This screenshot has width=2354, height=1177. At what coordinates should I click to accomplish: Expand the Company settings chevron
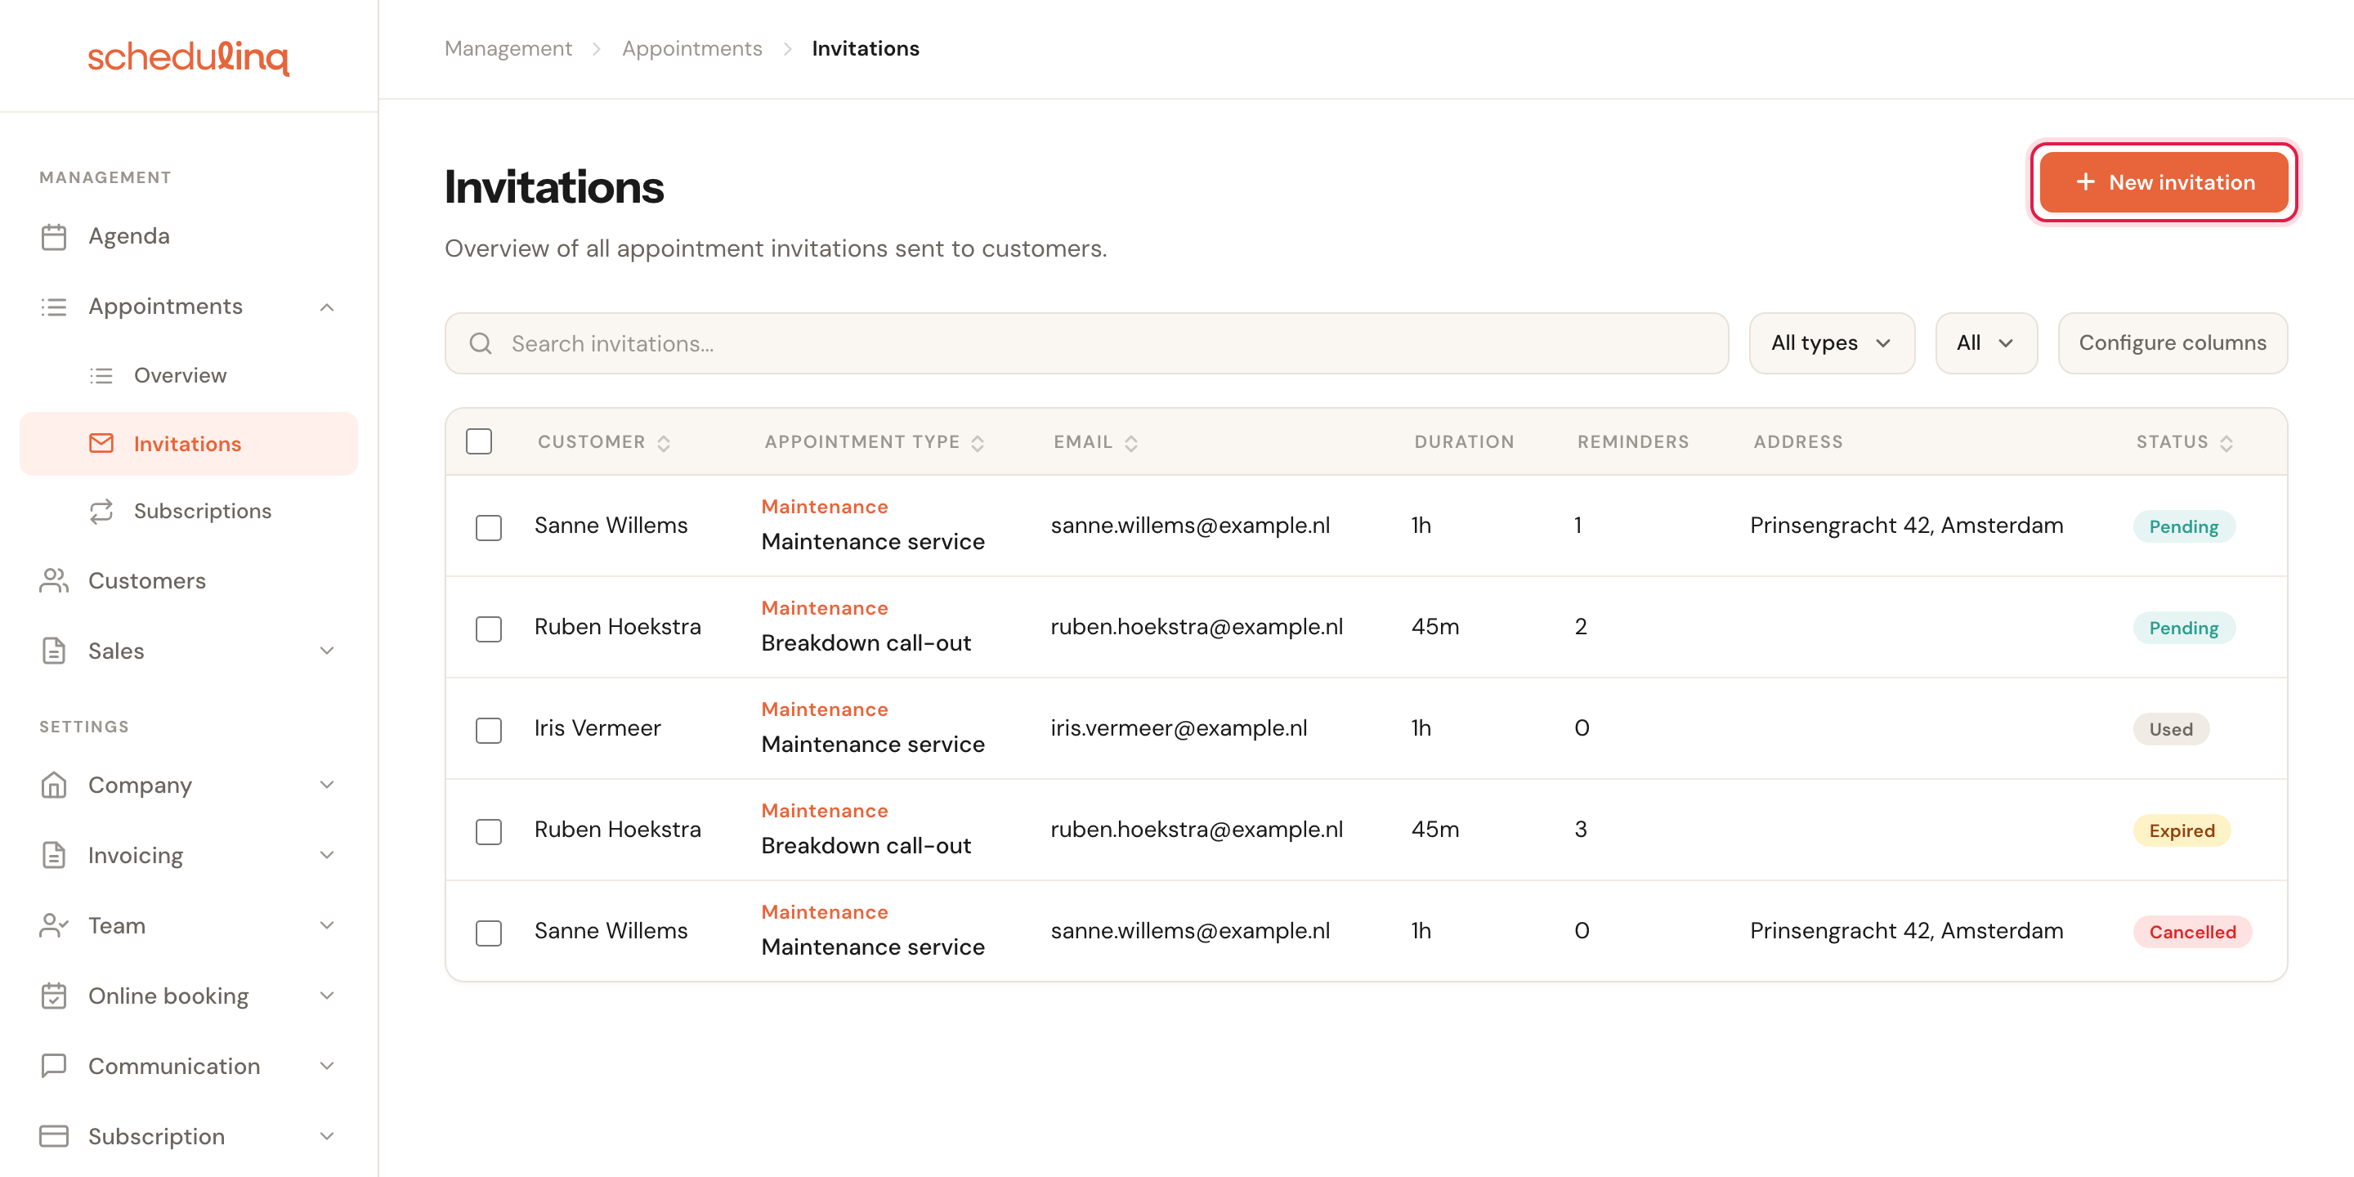(x=327, y=785)
